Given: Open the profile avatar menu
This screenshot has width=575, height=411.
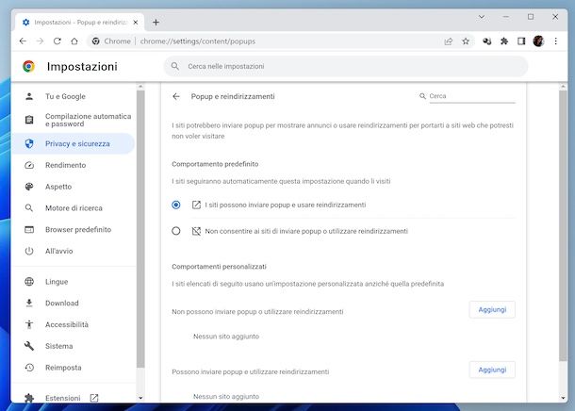Looking at the screenshot, I should pyautogui.click(x=538, y=41).
